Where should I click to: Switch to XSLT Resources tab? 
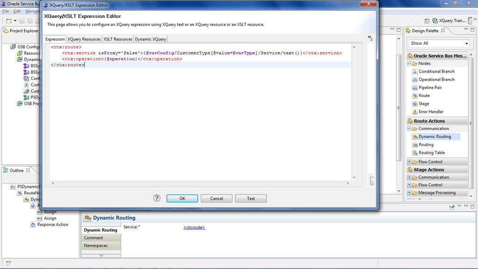point(118,39)
